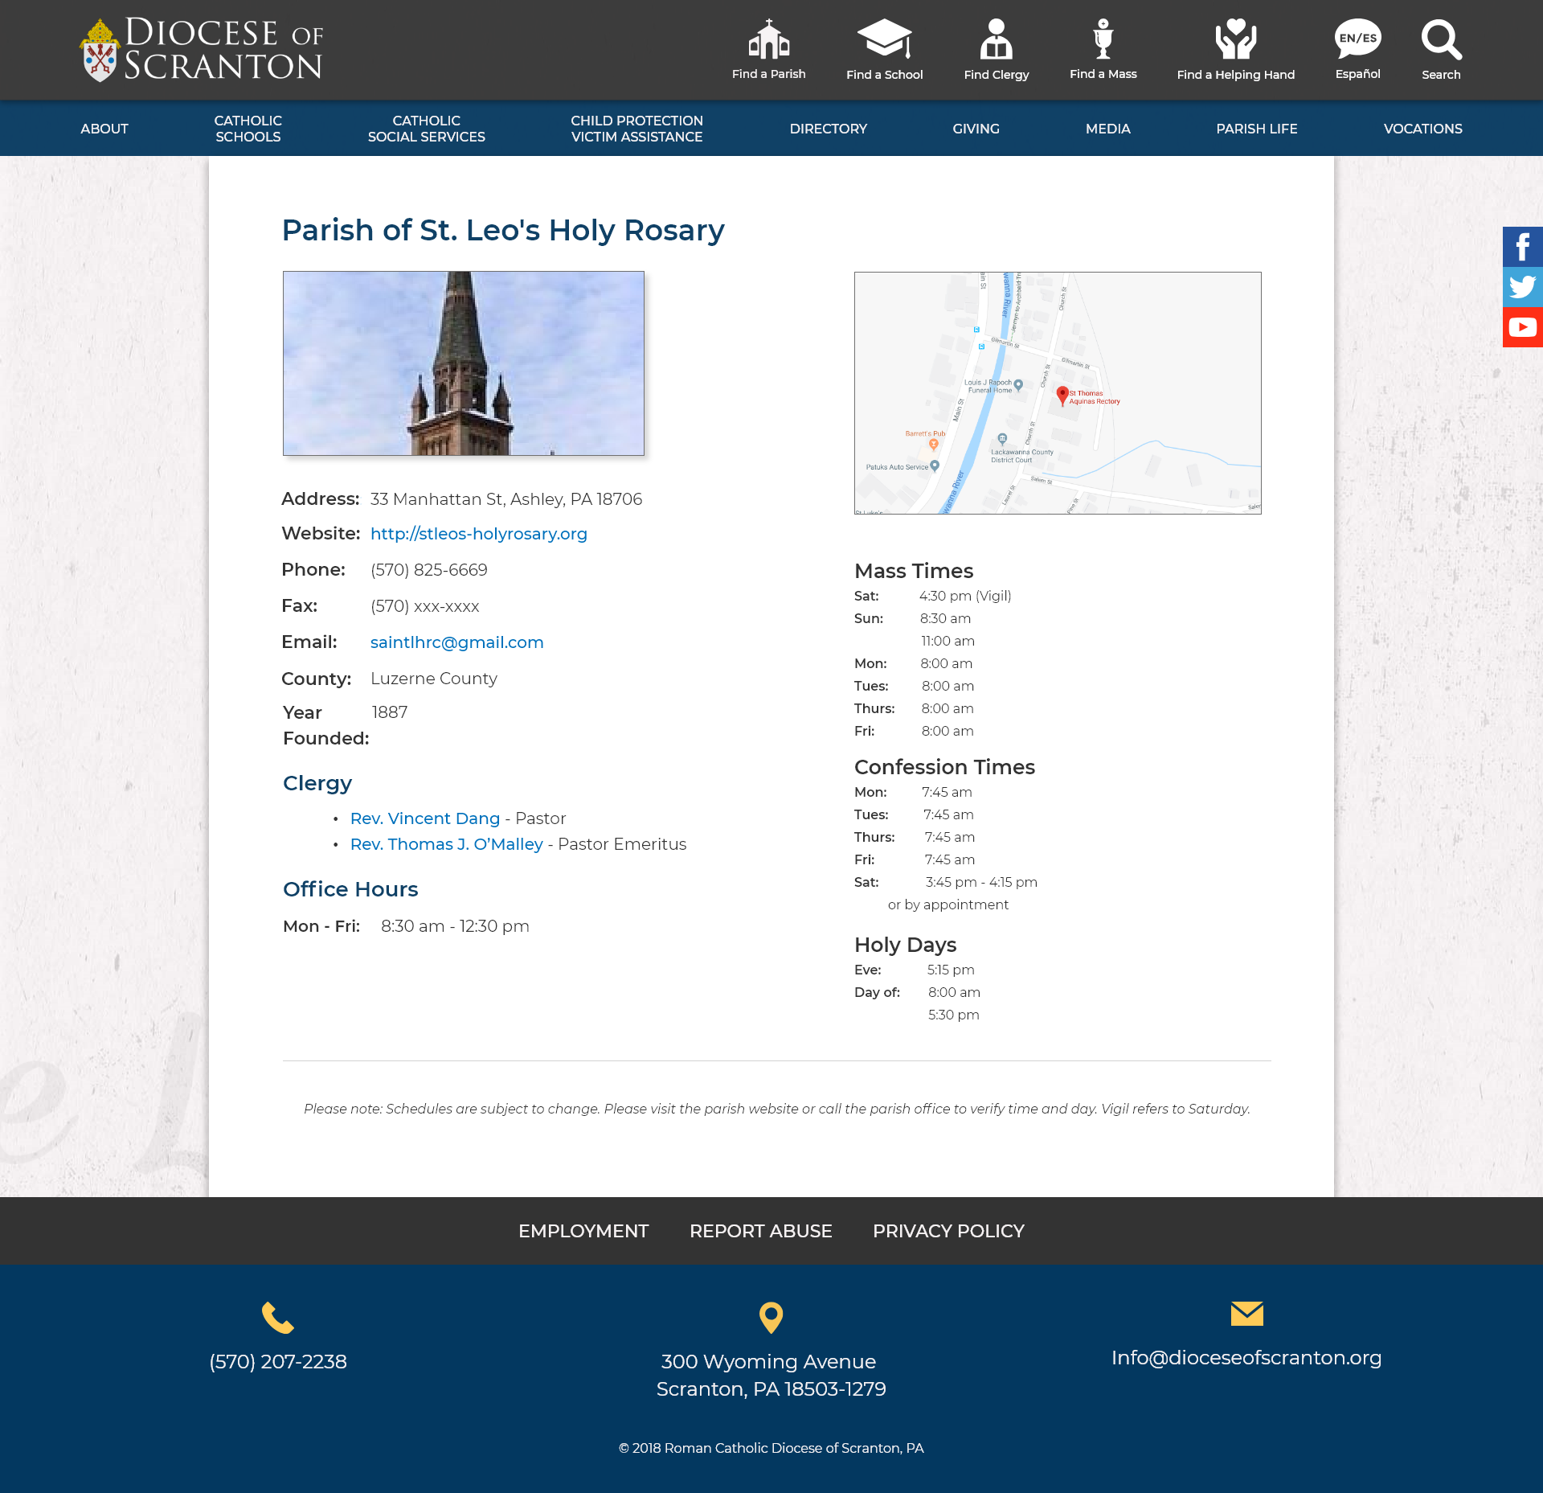Screen dimensions: 1543x1493
Task: Open the Facebook sidebar icon
Action: pyautogui.click(x=1522, y=247)
